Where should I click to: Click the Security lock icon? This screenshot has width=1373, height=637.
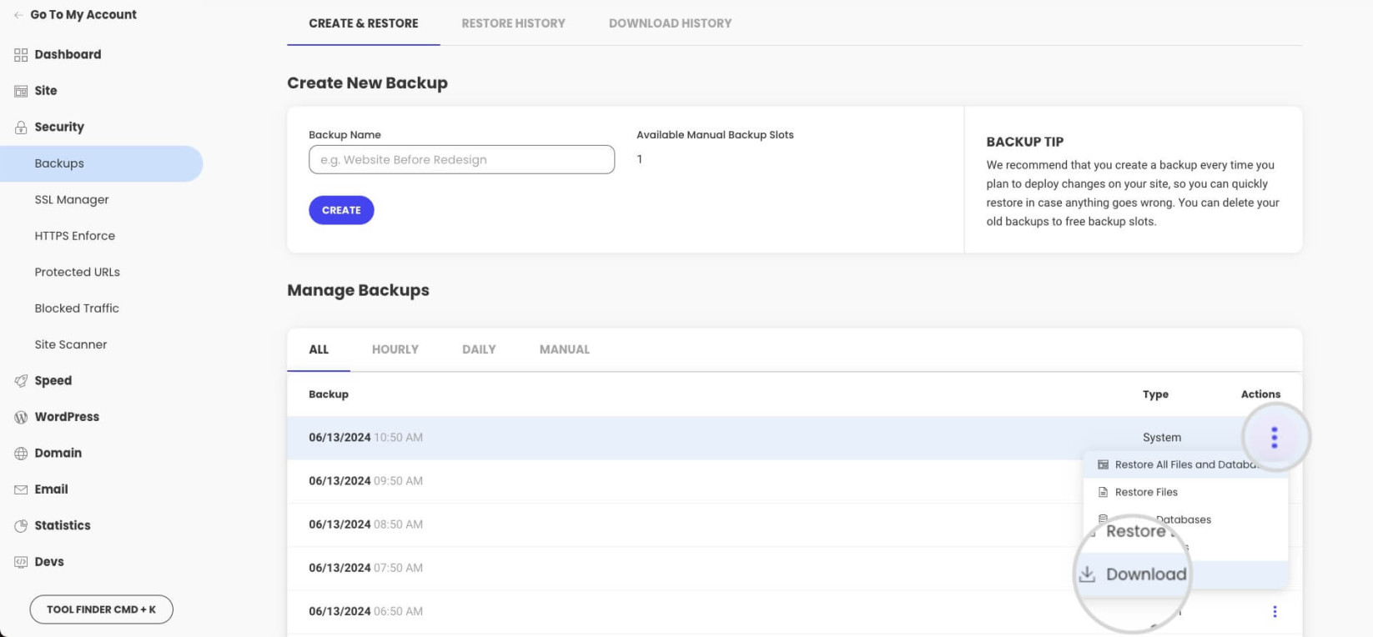pyautogui.click(x=21, y=128)
